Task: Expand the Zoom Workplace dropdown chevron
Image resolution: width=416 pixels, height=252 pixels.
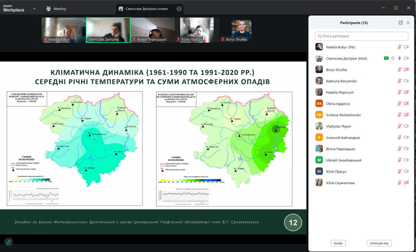Action: tap(34, 9)
